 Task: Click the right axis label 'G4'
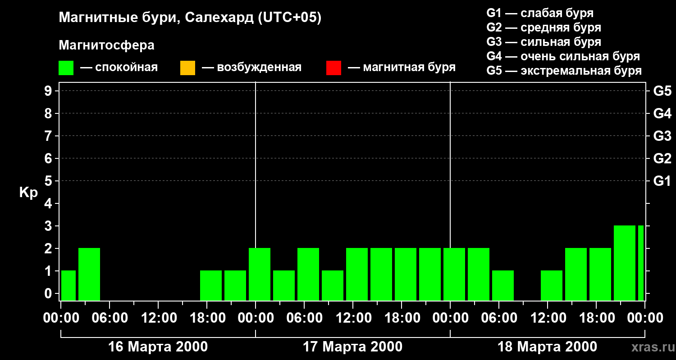(x=662, y=113)
